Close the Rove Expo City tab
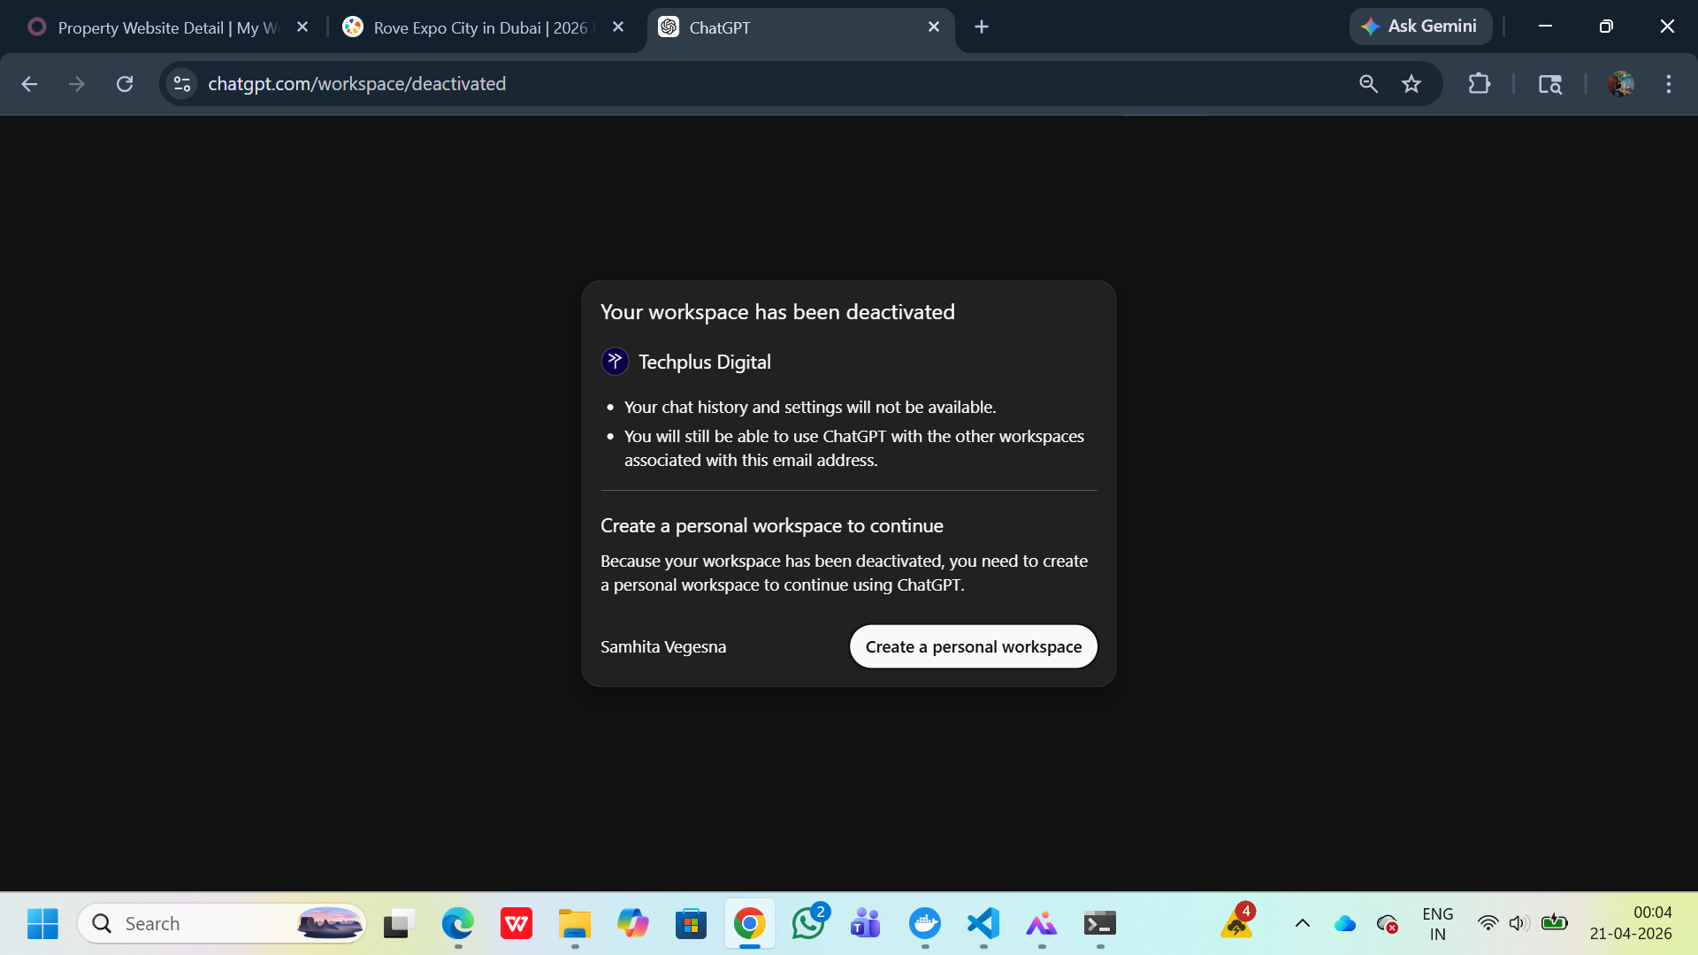This screenshot has height=955, width=1698. pyautogui.click(x=618, y=27)
